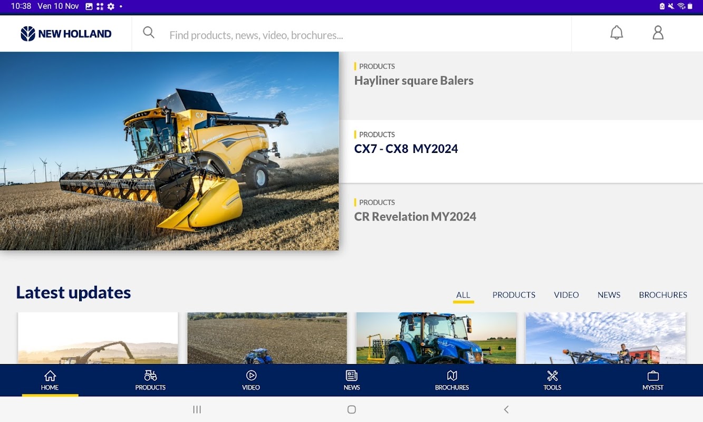The image size is (703, 422).
Task: Filter Latest updates by PRODUCTS
Action: point(514,295)
